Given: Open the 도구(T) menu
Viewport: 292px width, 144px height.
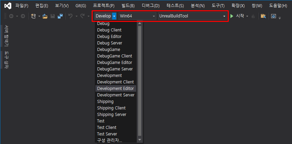Looking at the screenshot, I should coord(218,6).
